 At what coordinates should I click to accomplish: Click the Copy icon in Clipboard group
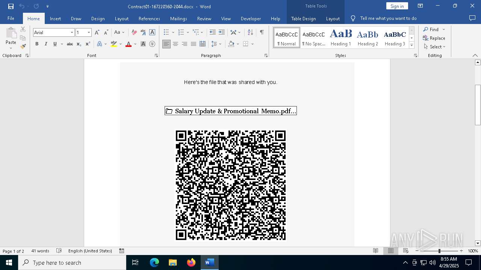point(23,38)
